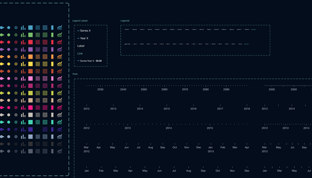Select the solid sky blue square swatch
Image resolution: width=312 pixels, height=178 pixels.
tap(31, 28)
